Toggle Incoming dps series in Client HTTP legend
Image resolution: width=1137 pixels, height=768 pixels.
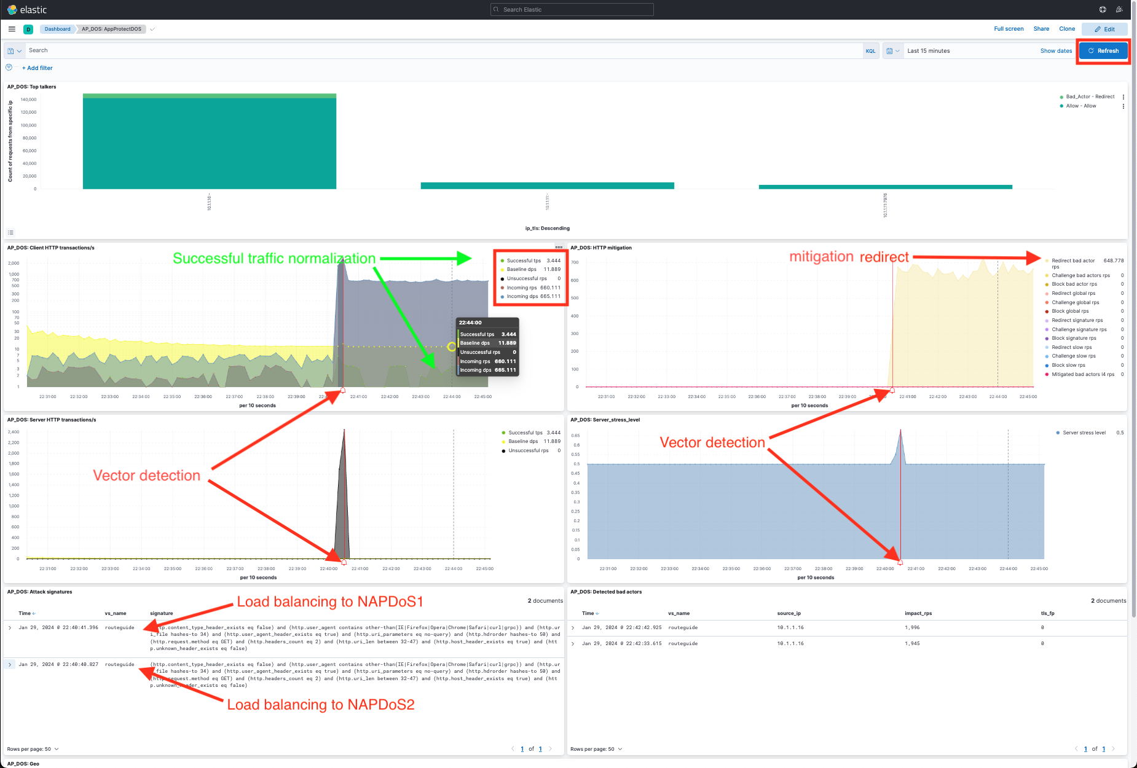[x=522, y=296]
